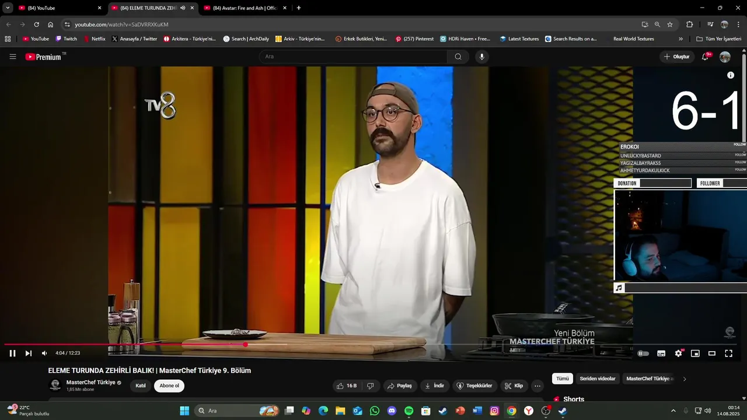Screen dimensions: 747x420
Task: Show hidden system tray icons
Action: coord(673,411)
